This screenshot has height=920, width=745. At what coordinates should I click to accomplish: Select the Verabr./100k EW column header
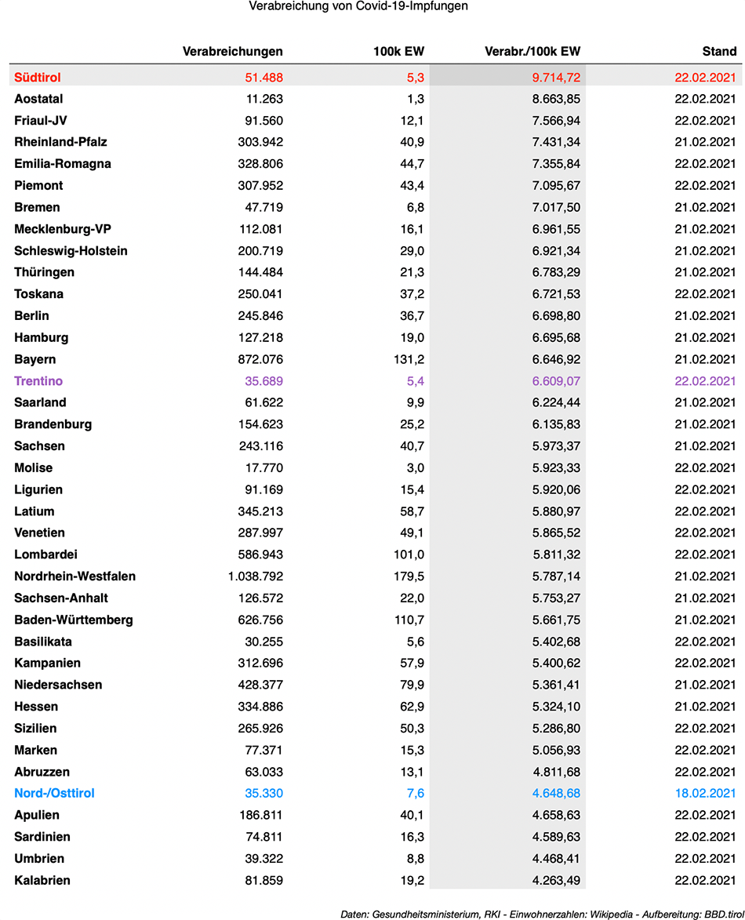click(532, 52)
